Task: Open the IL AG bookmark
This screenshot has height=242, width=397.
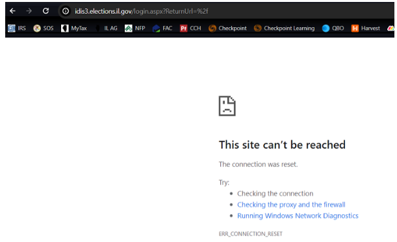Action: pyautogui.click(x=106, y=29)
